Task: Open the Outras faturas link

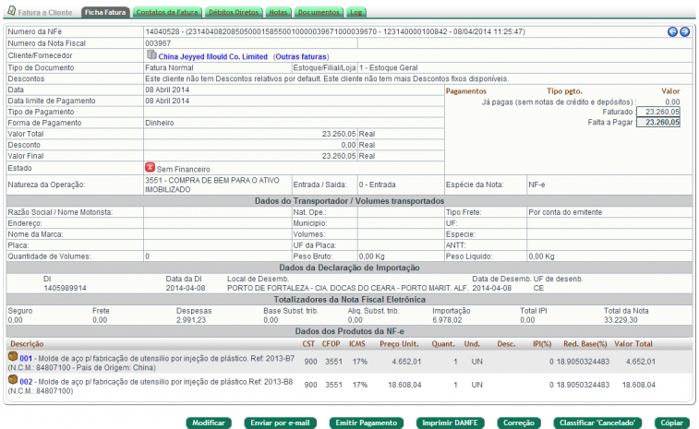Action: click(x=301, y=56)
